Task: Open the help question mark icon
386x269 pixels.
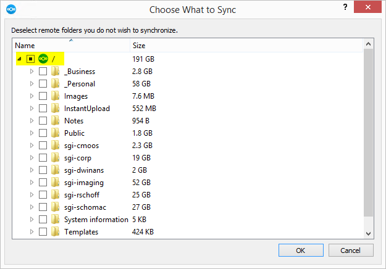Action: point(345,7)
